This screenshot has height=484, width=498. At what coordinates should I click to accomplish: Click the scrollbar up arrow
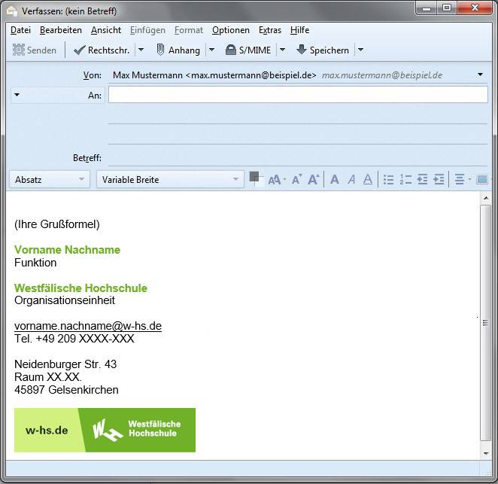pos(485,198)
